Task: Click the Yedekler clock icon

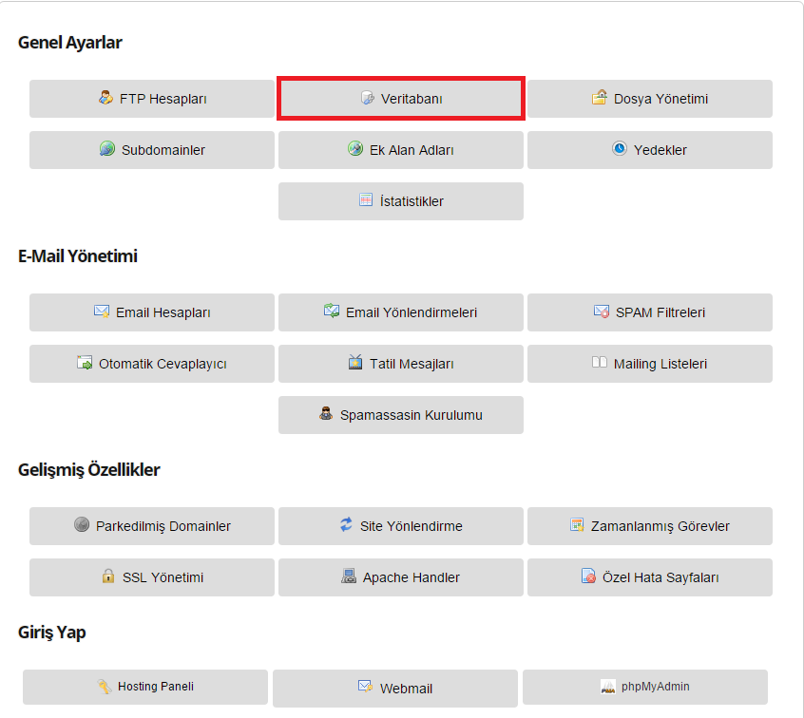Action: coord(620,148)
